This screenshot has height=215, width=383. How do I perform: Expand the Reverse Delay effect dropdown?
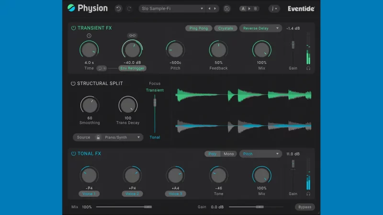(x=261, y=28)
